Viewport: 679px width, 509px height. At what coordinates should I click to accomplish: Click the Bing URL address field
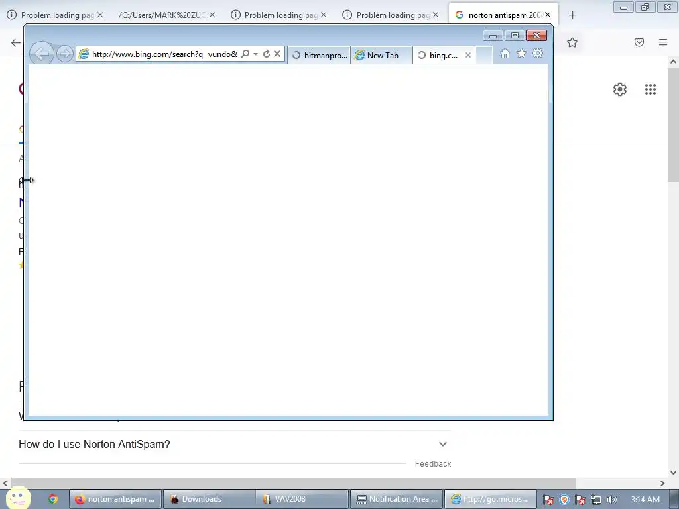click(x=164, y=54)
